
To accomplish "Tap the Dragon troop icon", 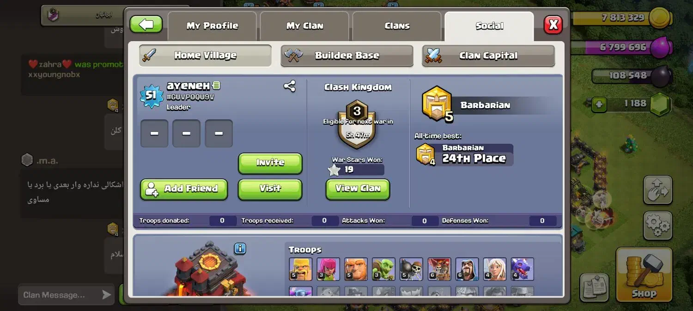I will (522, 269).
